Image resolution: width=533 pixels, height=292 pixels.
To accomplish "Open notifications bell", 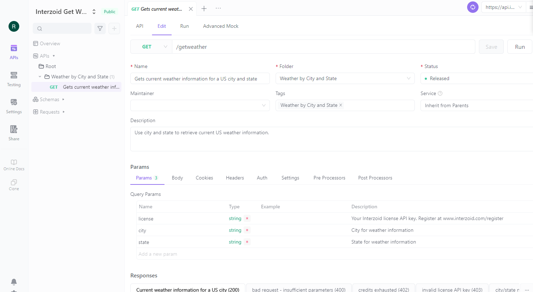I will pyautogui.click(x=14, y=282).
